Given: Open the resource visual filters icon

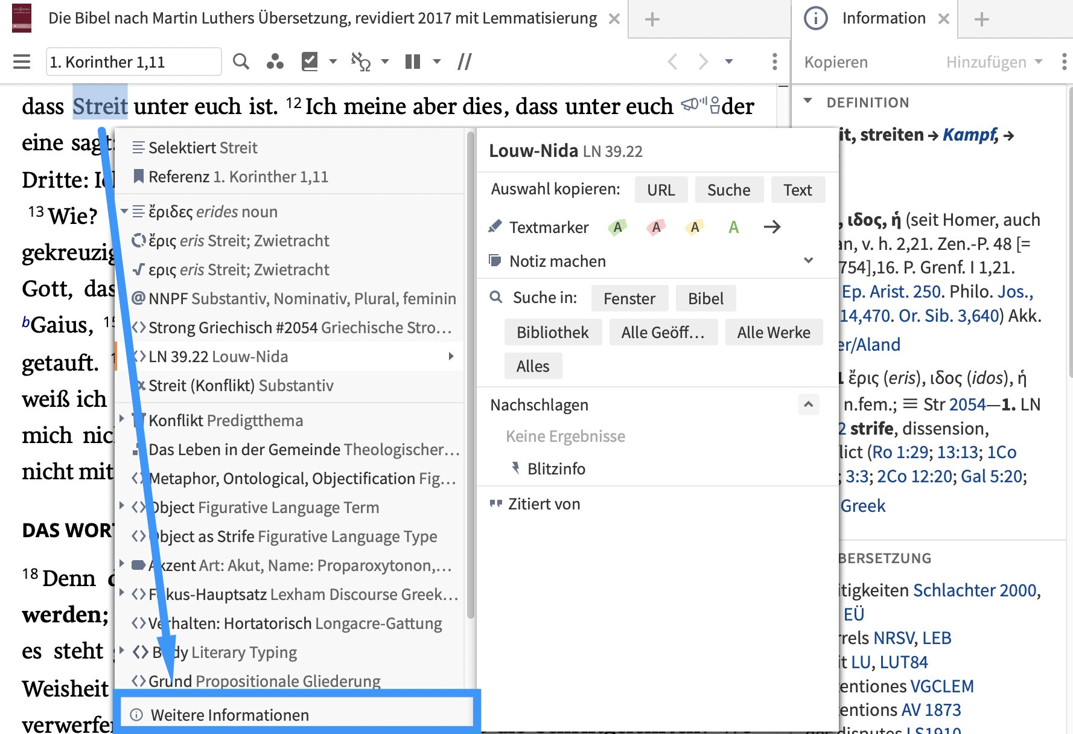Looking at the screenshot, I should pos(275,62).
